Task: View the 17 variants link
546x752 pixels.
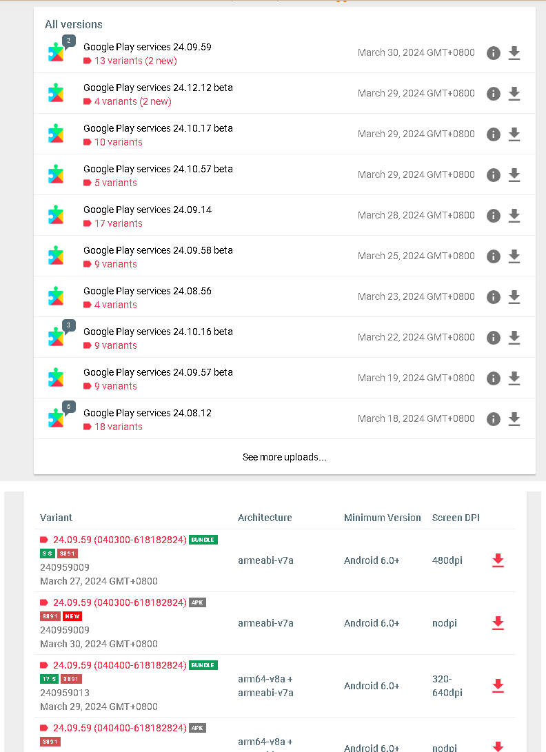Action: [x=119, y=223]
